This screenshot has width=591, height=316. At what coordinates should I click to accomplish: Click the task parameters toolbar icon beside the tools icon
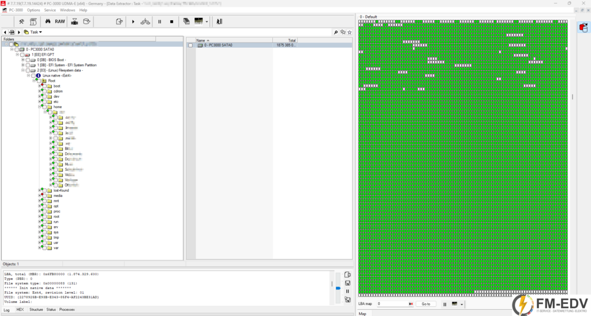click(33, 21)
